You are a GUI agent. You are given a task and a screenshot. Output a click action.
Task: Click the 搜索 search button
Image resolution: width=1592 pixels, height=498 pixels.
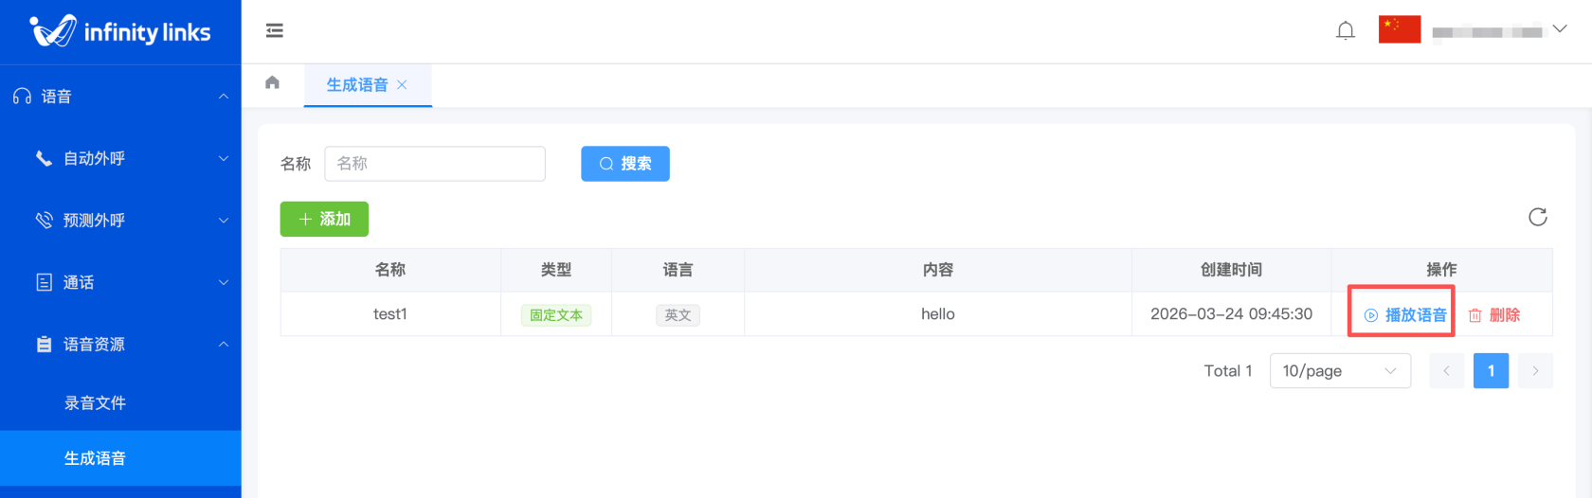[624, 164]
